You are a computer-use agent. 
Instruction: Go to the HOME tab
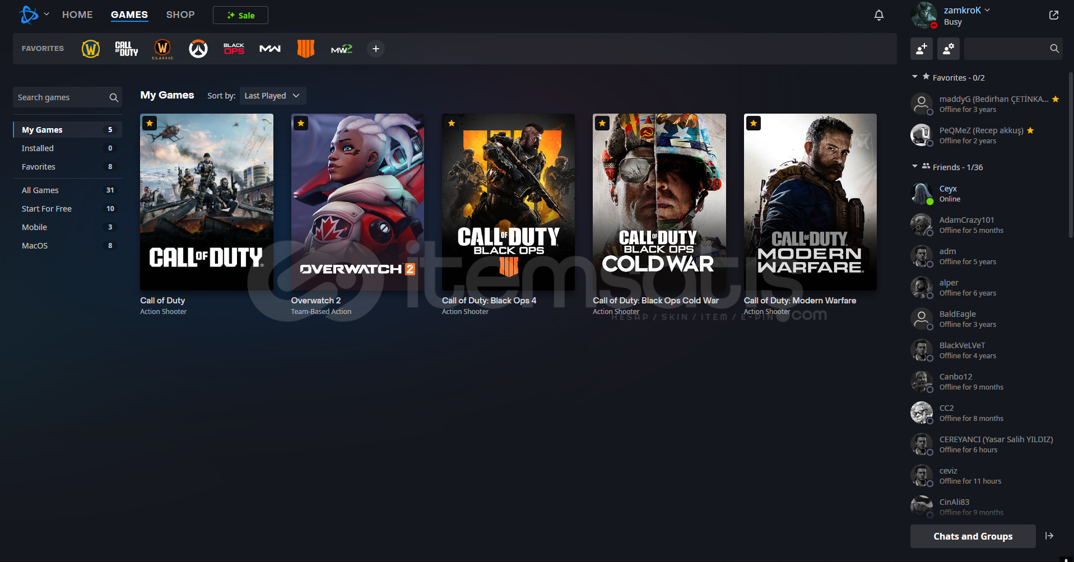[x=77, y=15]
